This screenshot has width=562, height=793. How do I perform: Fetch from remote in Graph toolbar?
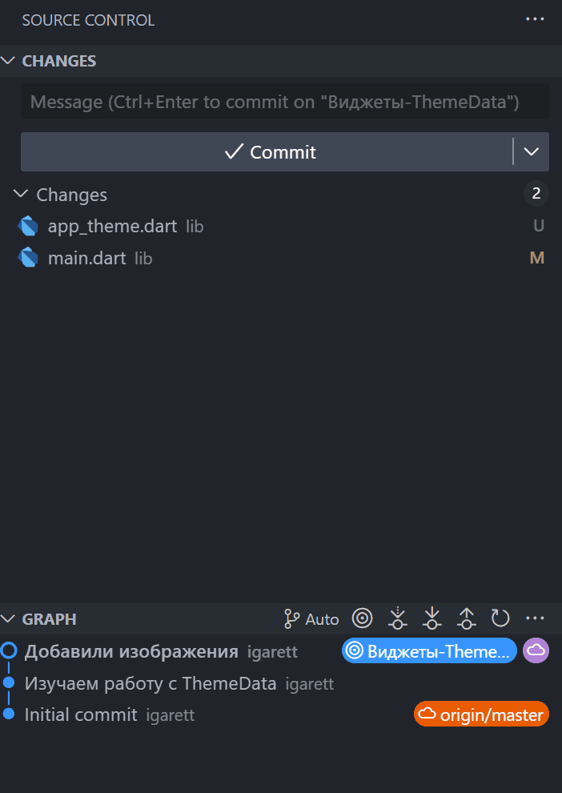coord(398,618)
